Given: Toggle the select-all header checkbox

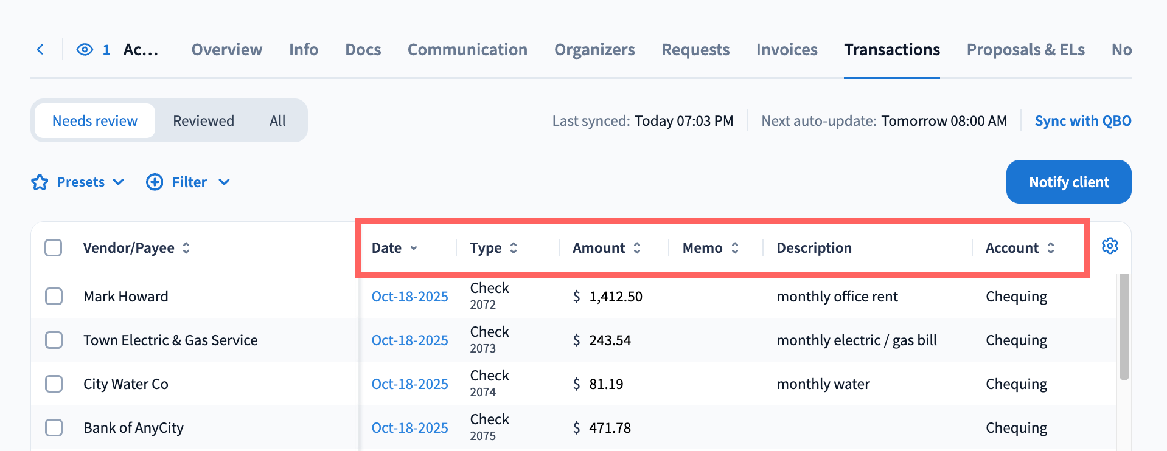Looking at the screenshot, I should coord(54,248).
